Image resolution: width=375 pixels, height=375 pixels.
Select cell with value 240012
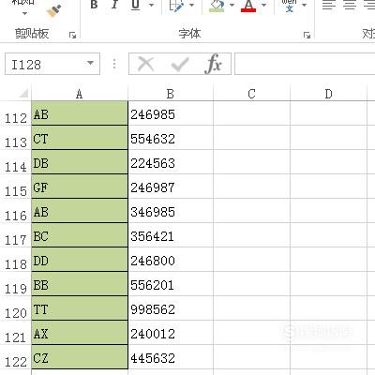[171, 333]
